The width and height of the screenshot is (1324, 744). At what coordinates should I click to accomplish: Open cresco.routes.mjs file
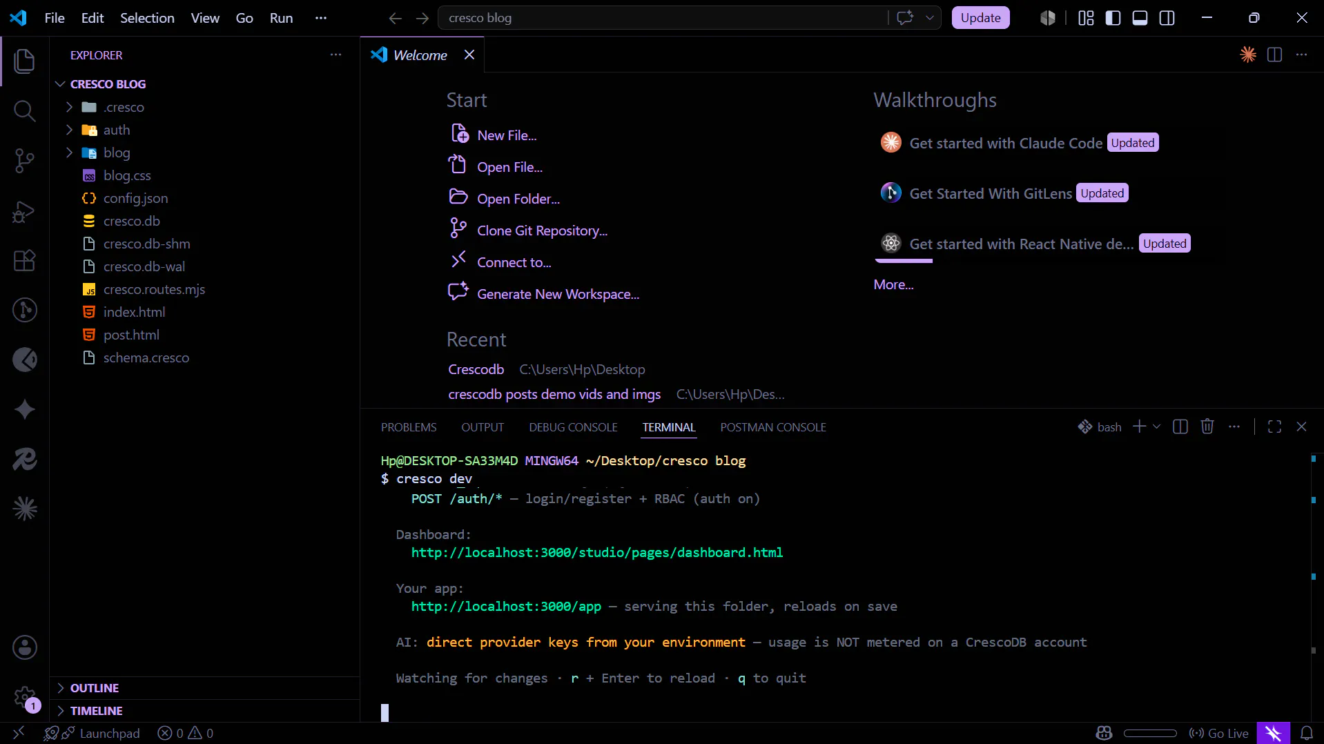tap(154, 289)
